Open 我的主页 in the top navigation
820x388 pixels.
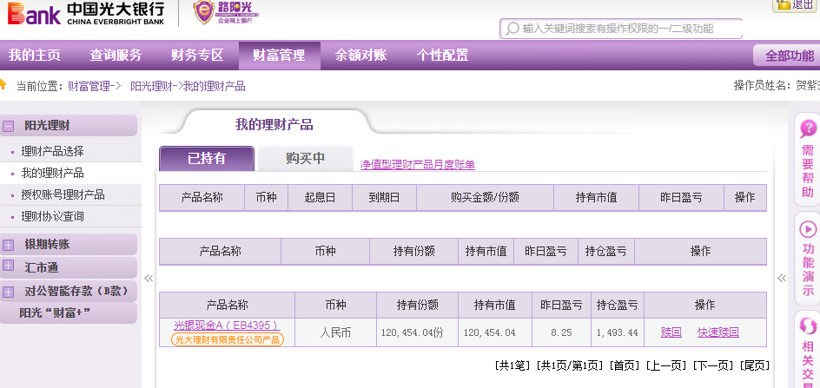[x=35, y=55]
